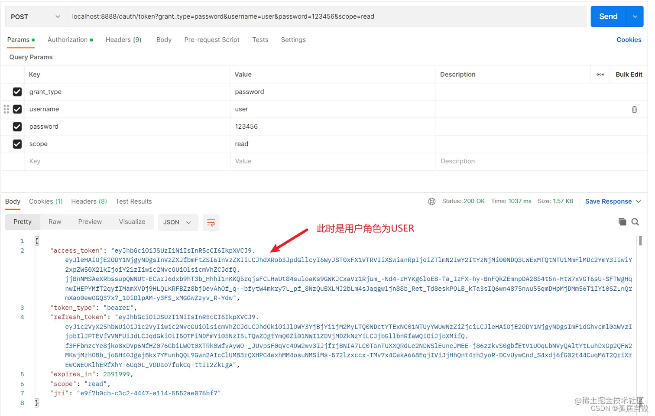This screenshot has width=655, height=416.
Task: Open the Headers (9) request tab
Action: coord(123,40)
